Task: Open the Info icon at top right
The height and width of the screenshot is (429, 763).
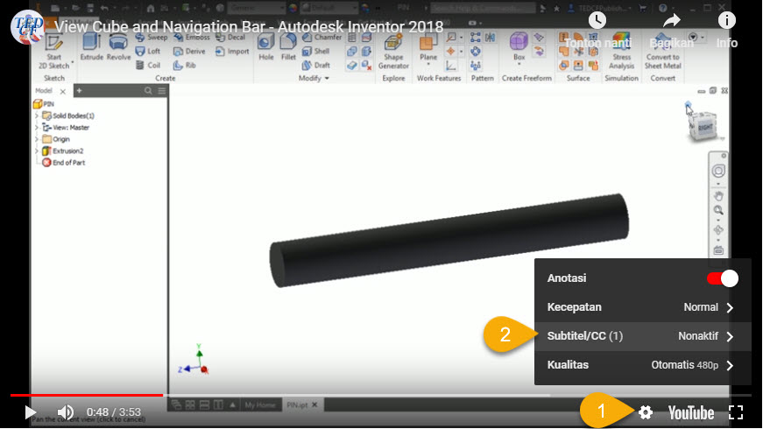Action: pos(726,20)
